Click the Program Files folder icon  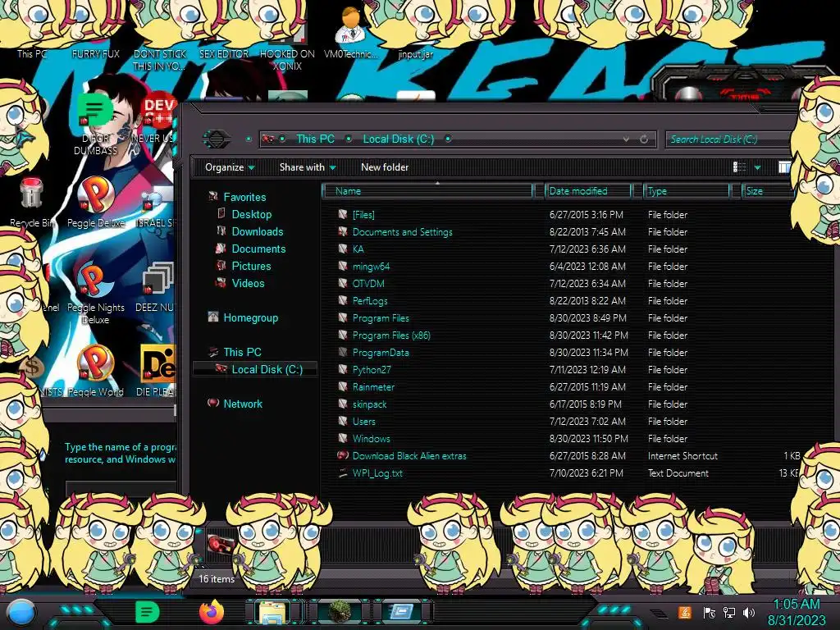343,317
